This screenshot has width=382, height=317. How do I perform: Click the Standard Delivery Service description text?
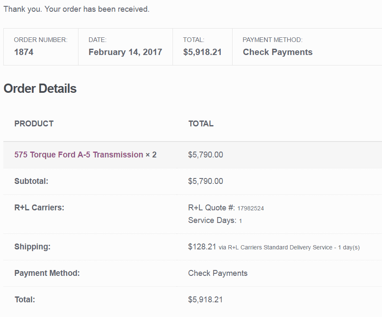coord(289,247)
